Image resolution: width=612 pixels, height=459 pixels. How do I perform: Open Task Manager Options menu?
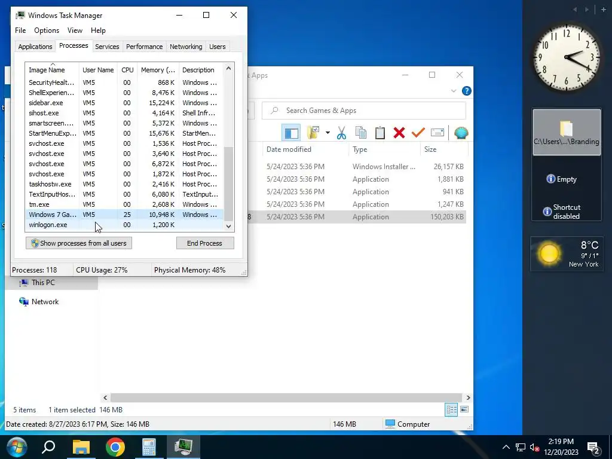pos(47,30)
